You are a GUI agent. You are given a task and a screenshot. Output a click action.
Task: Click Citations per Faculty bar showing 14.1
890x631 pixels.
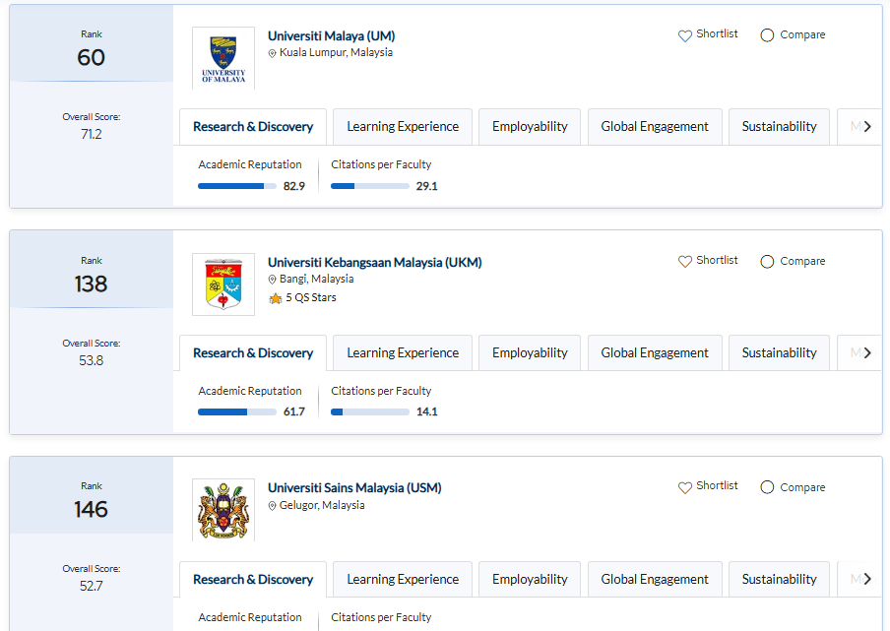369,411
